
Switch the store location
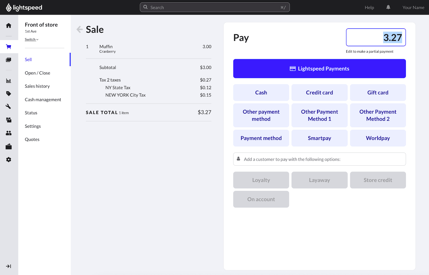point(32,40)
